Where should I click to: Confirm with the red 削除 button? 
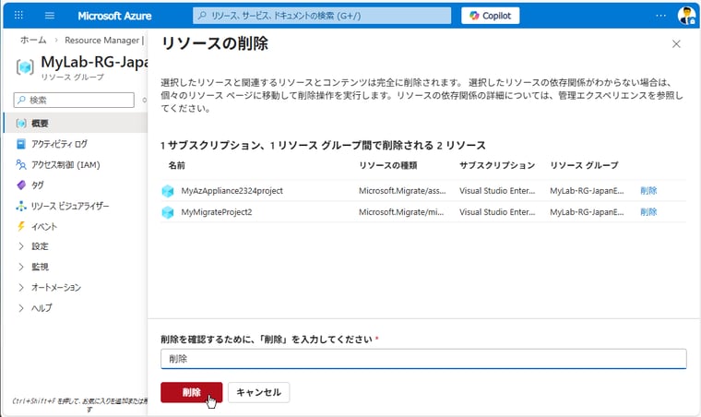(x=191, y=392)
